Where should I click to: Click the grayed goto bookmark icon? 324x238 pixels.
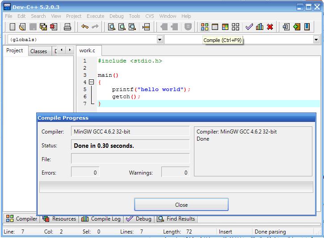coord(174,27)
